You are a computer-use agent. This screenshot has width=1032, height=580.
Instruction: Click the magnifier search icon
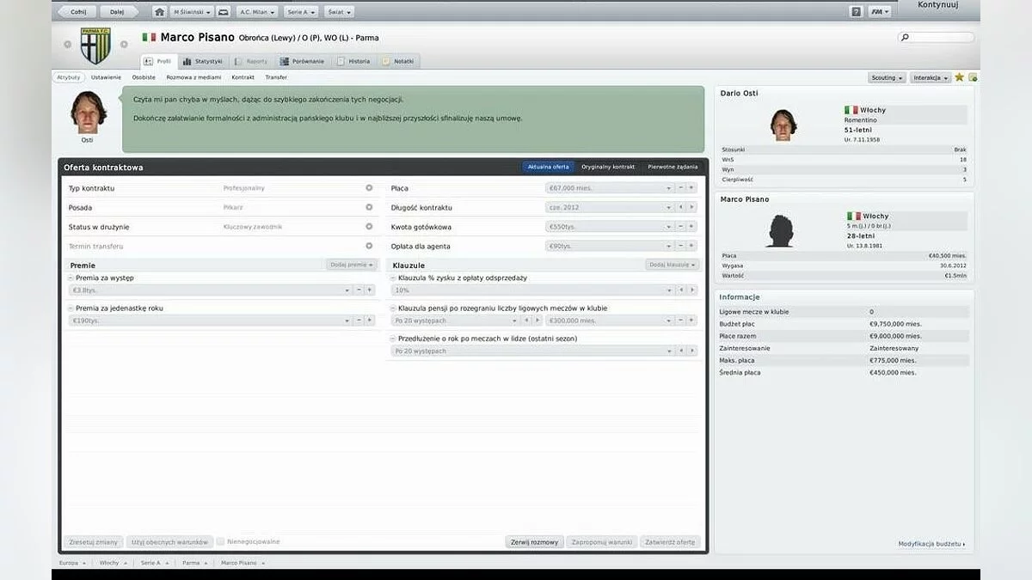(x=905, y=38)
